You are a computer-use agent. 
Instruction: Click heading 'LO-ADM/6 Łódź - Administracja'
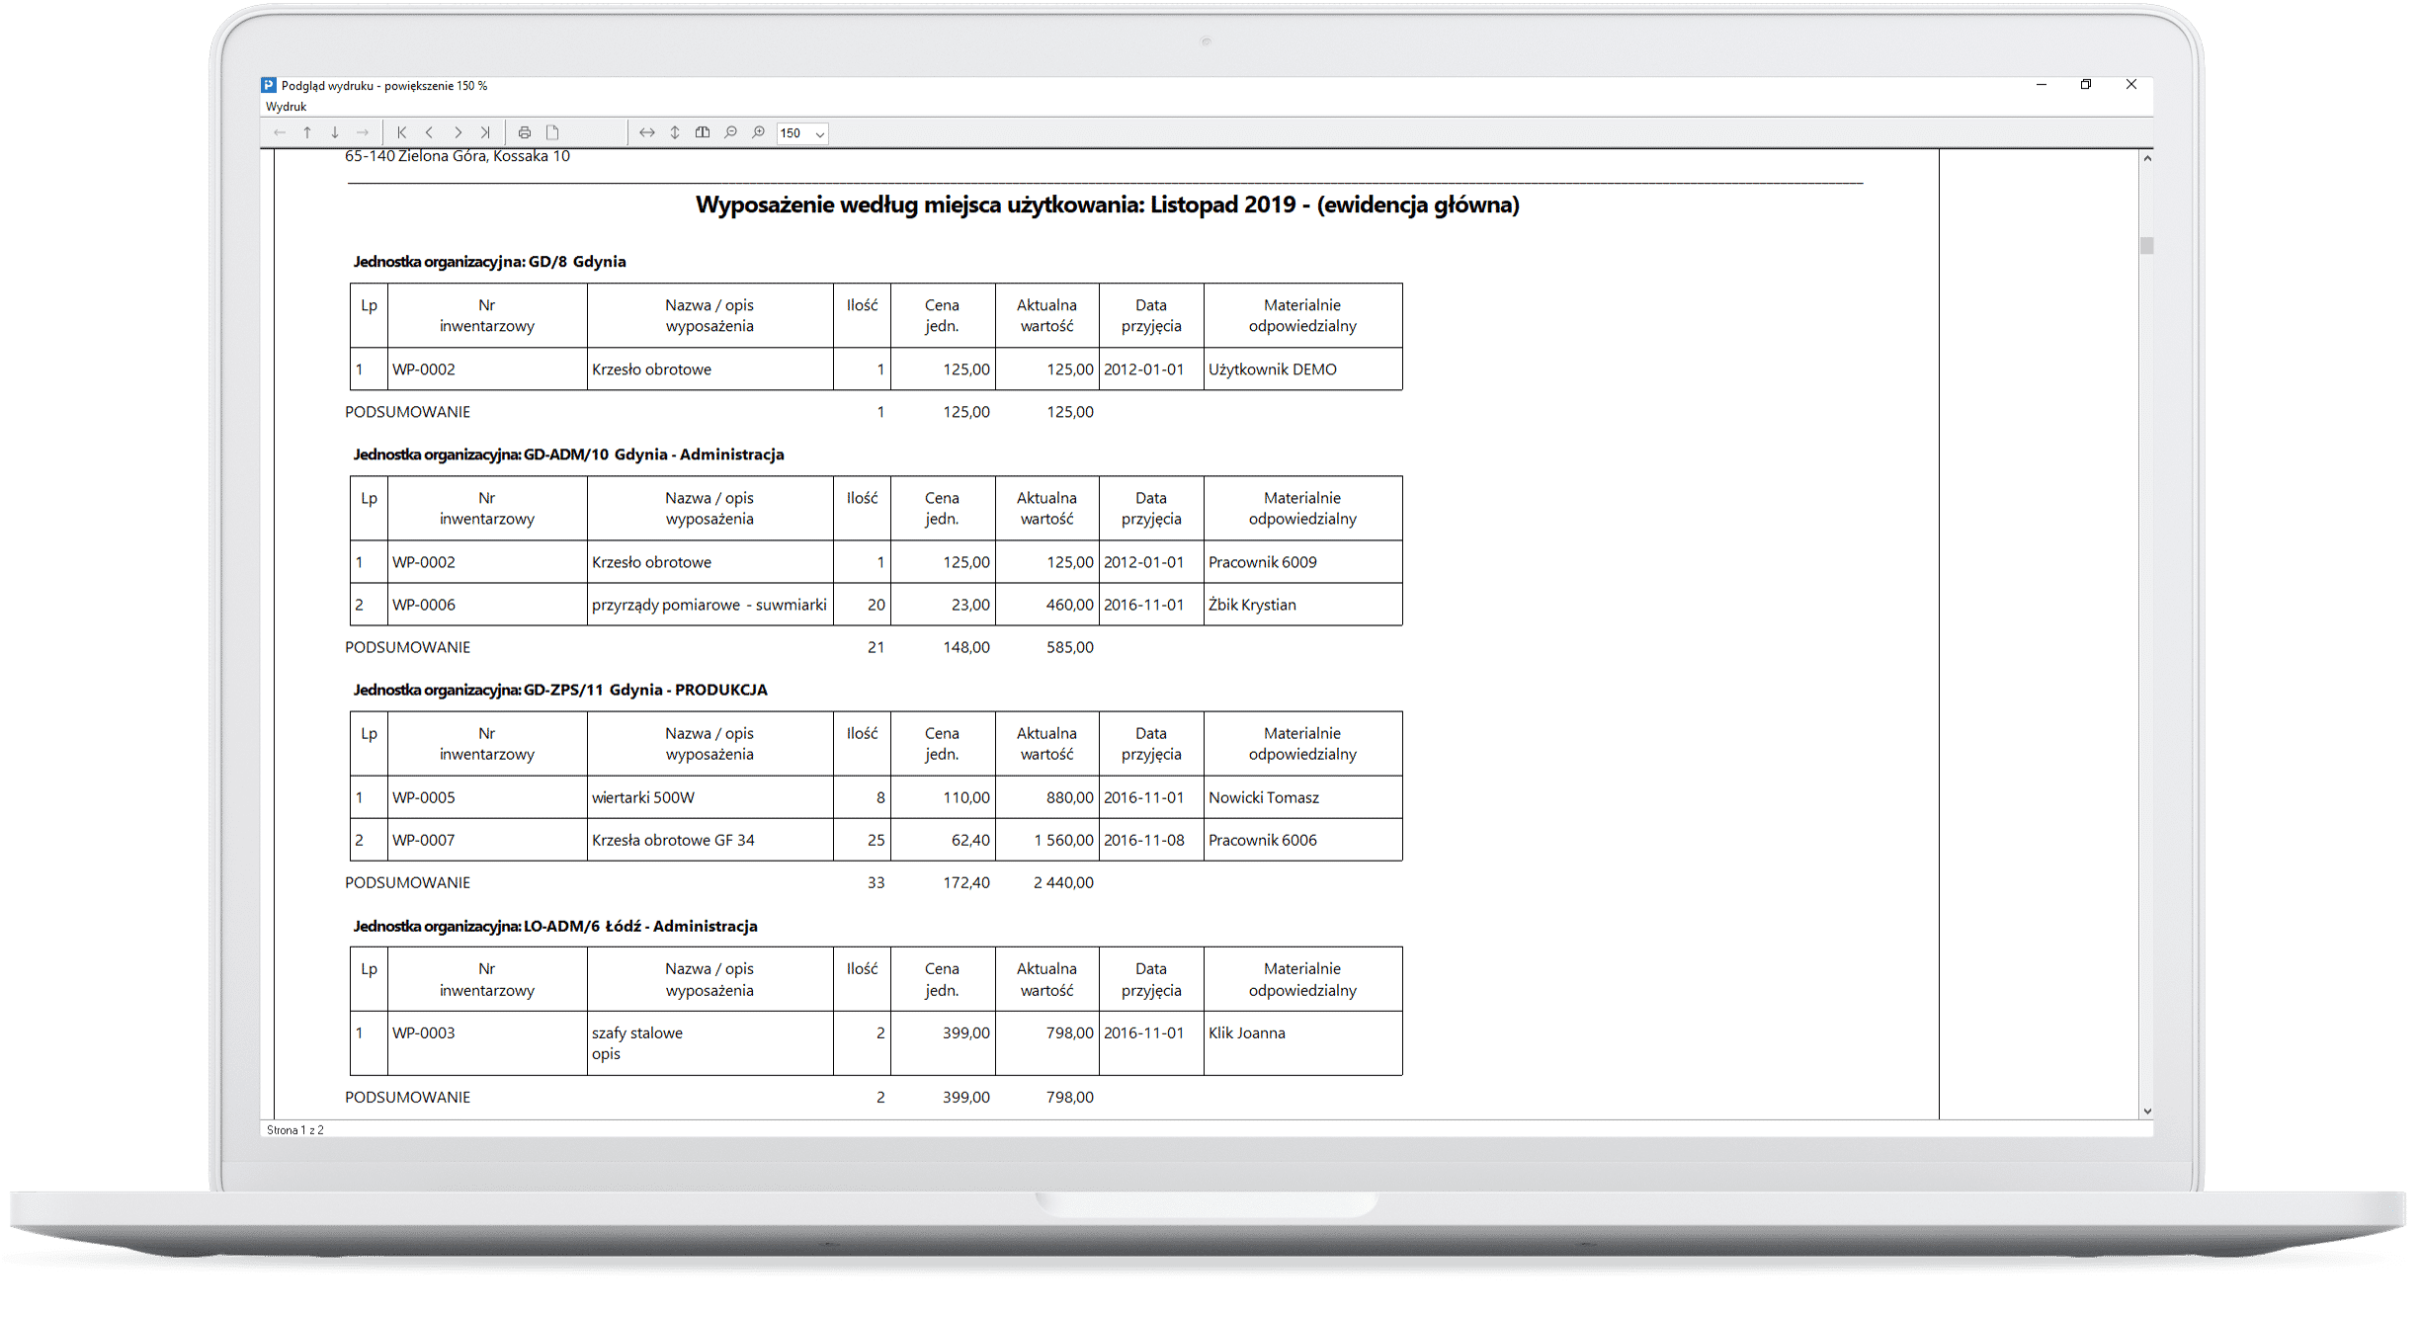click(640, 926)
